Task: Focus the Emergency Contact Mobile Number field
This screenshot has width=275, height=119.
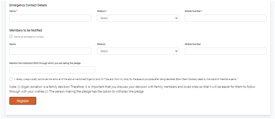Action: pyautogui.click(x=225, y=18)
